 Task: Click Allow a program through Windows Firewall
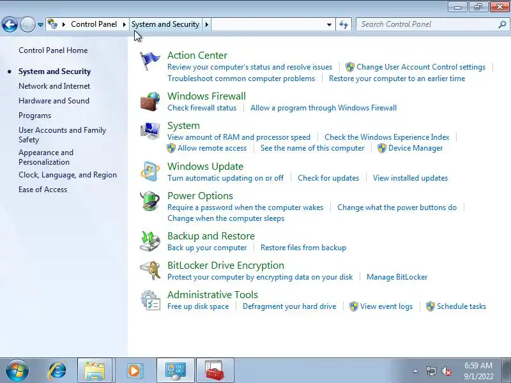[x=323, y=108]
